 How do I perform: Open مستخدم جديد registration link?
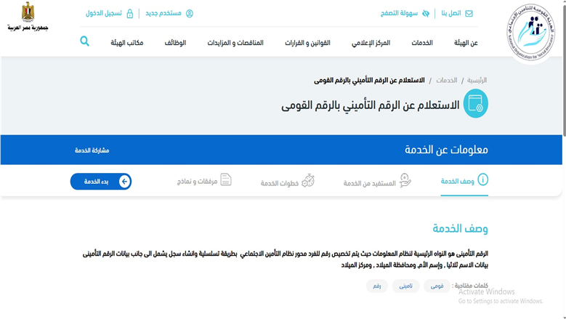point(163,13)
